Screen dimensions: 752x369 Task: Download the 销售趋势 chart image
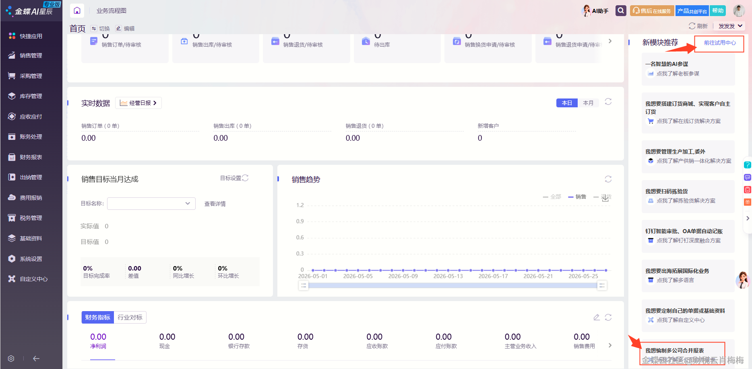(x=605, y=198)
